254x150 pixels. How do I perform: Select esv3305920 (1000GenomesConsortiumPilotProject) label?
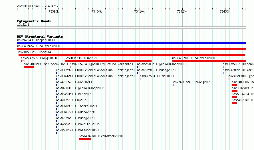pos(95,70)
